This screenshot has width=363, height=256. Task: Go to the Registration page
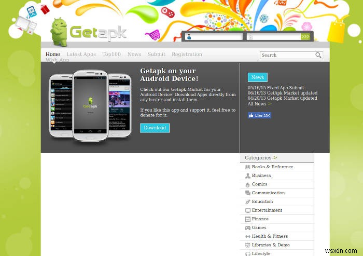[187, 55]
